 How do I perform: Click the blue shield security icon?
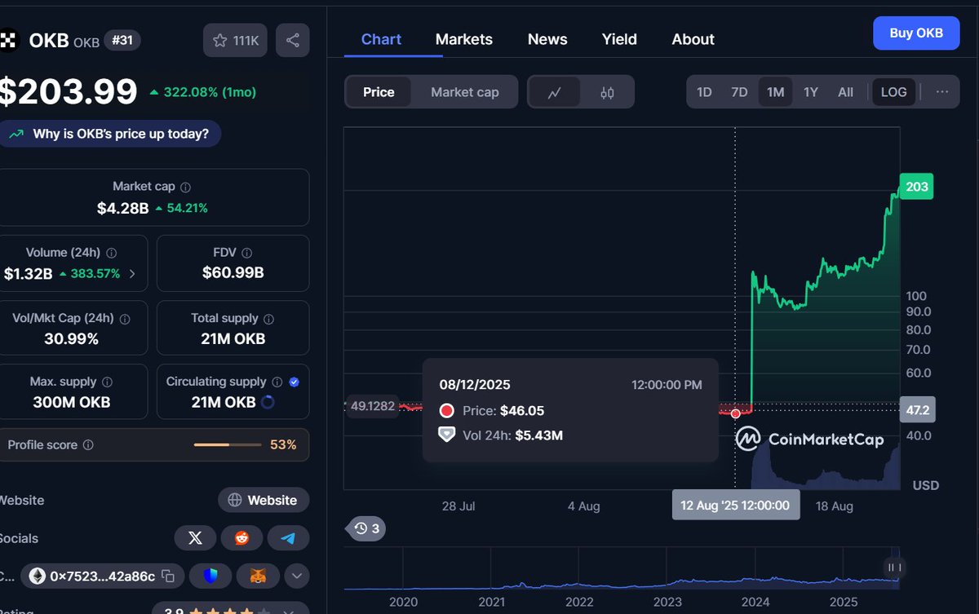click(x=210, y=576)
